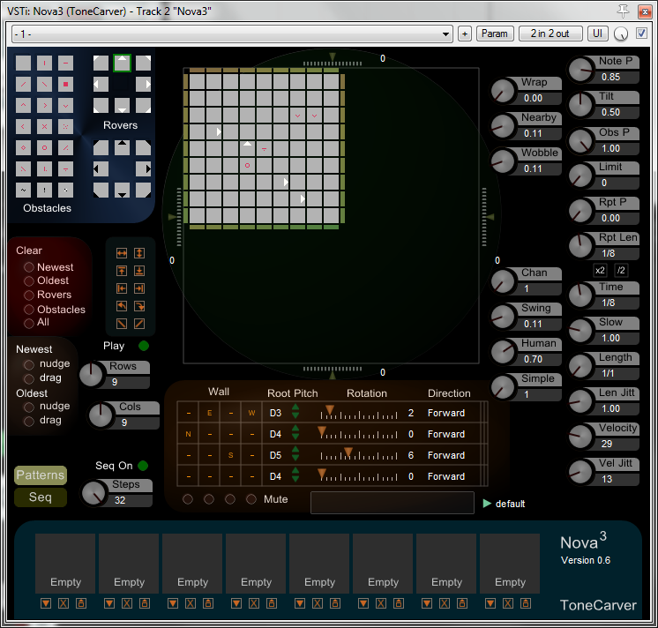
Task: Click the rotate counter-clockwise arrow icon
Action: [123, 306]
